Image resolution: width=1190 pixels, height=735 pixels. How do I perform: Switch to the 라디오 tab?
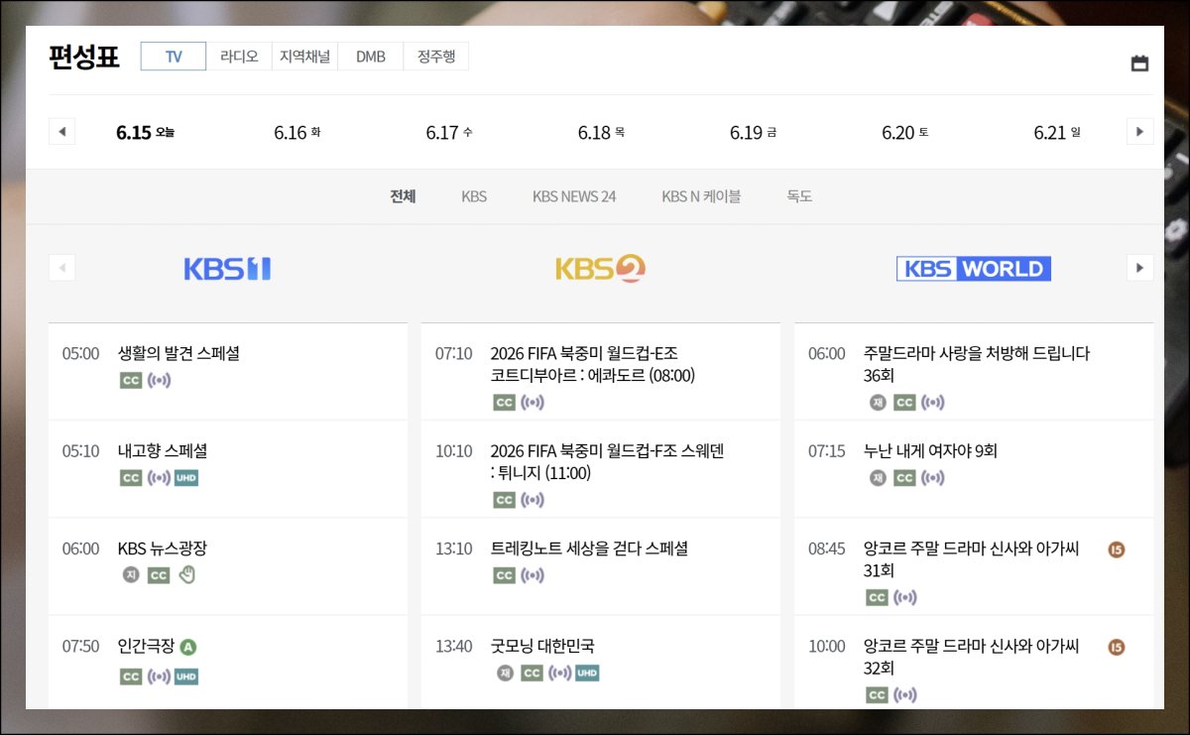click(x=239, y=57)
